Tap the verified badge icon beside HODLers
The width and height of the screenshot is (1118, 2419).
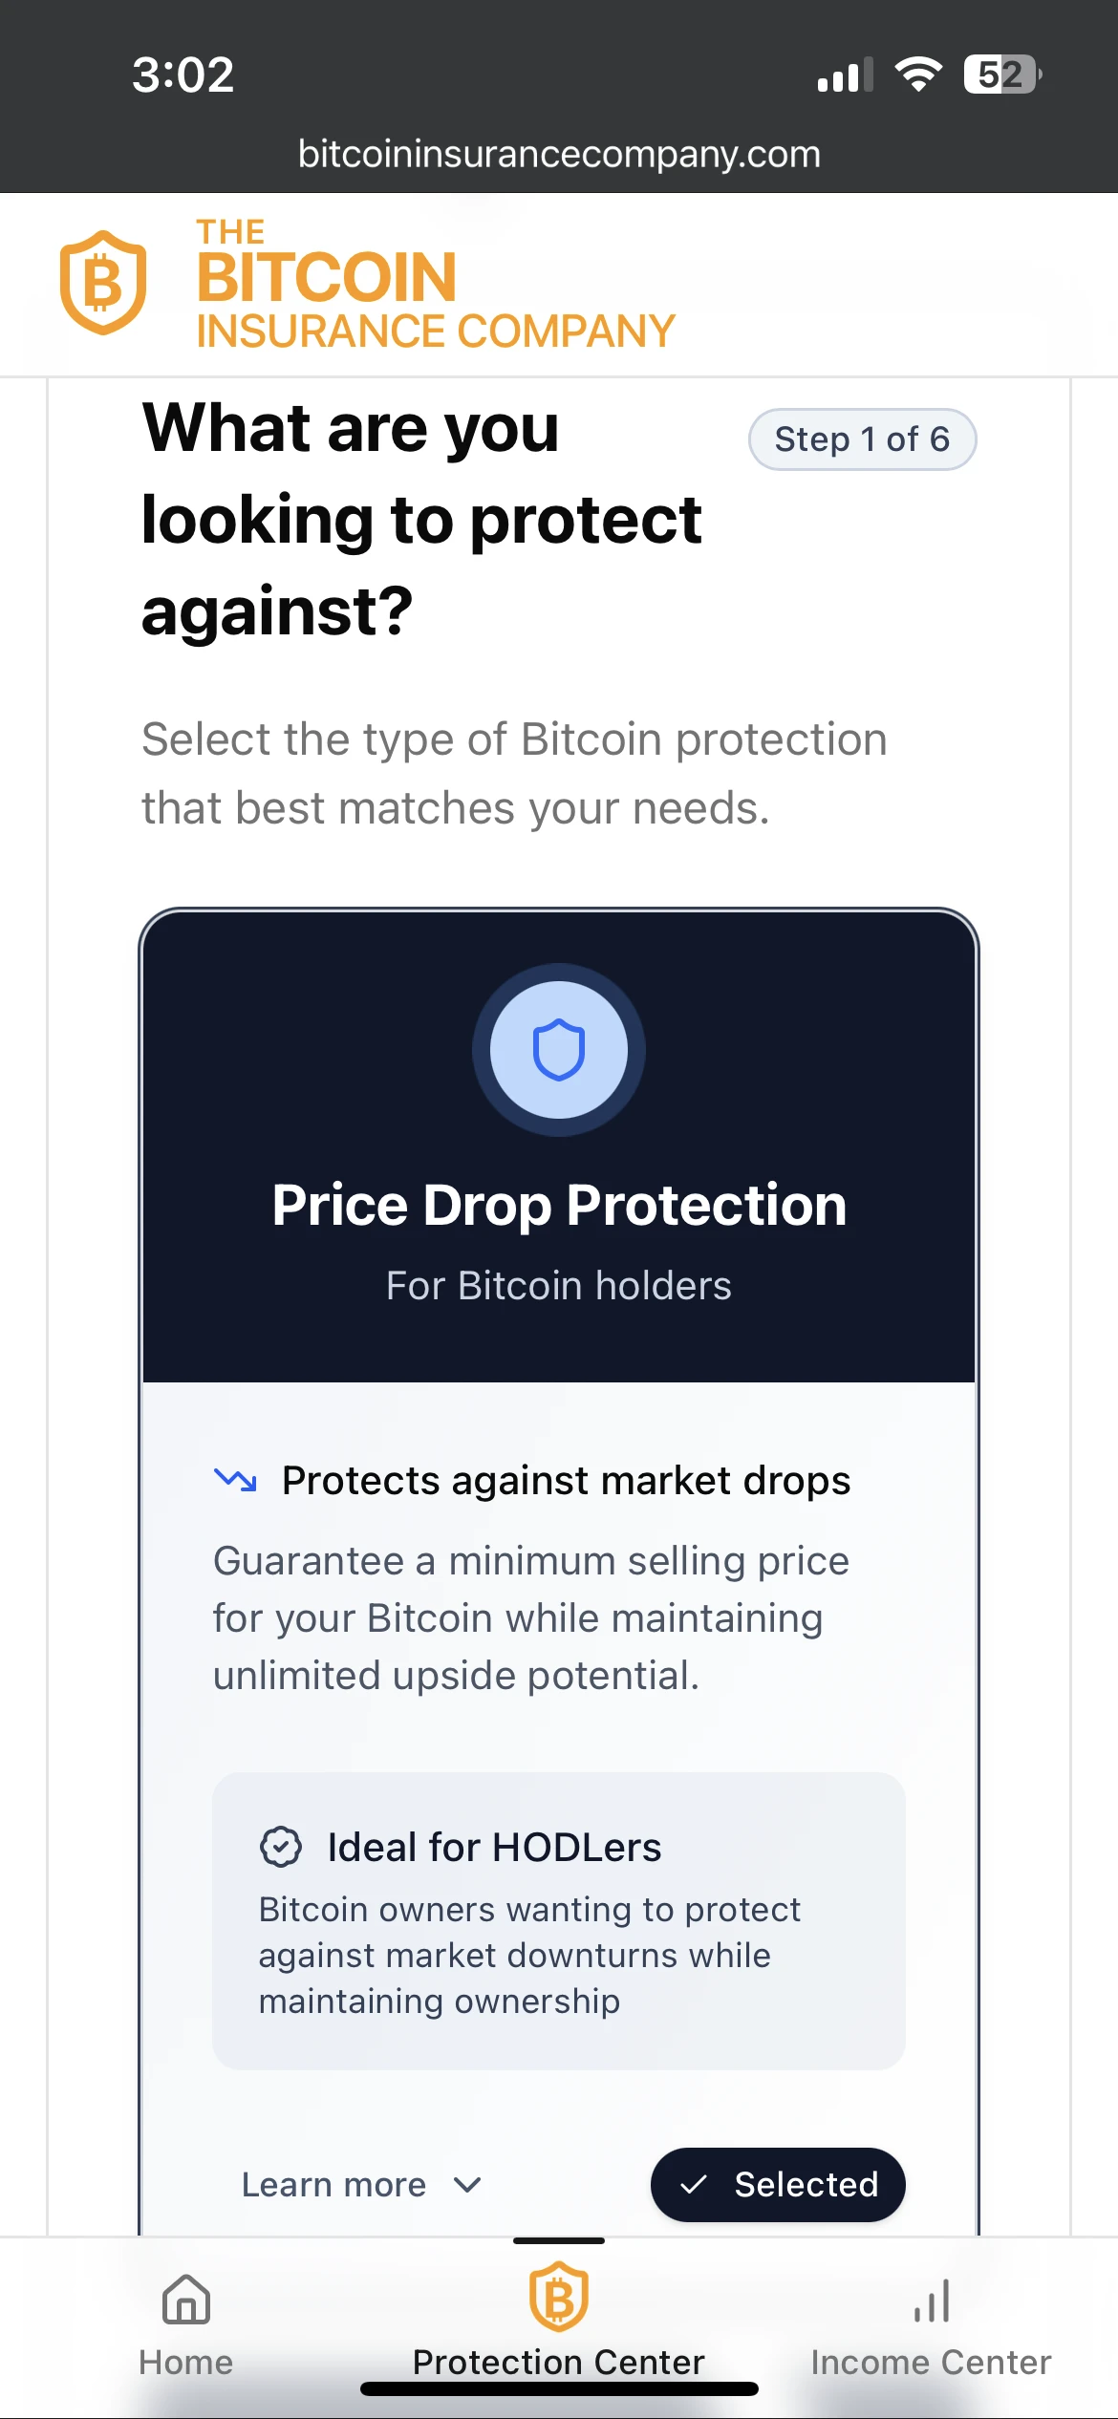coord(281,1847)
